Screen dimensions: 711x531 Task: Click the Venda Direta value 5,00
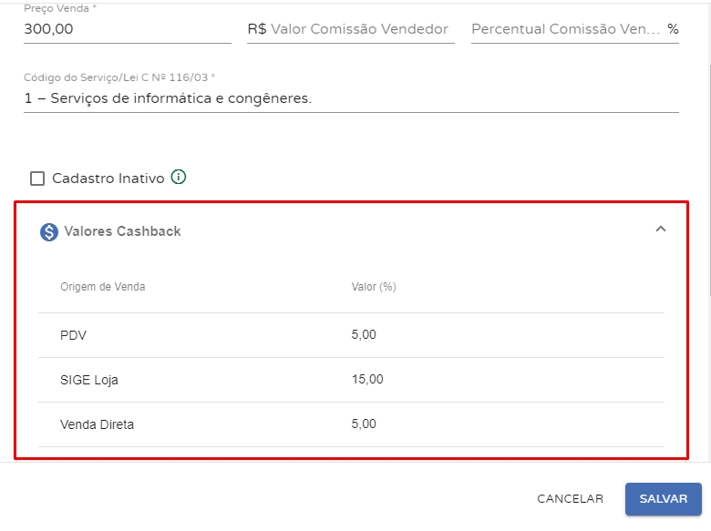pos(364,424)
